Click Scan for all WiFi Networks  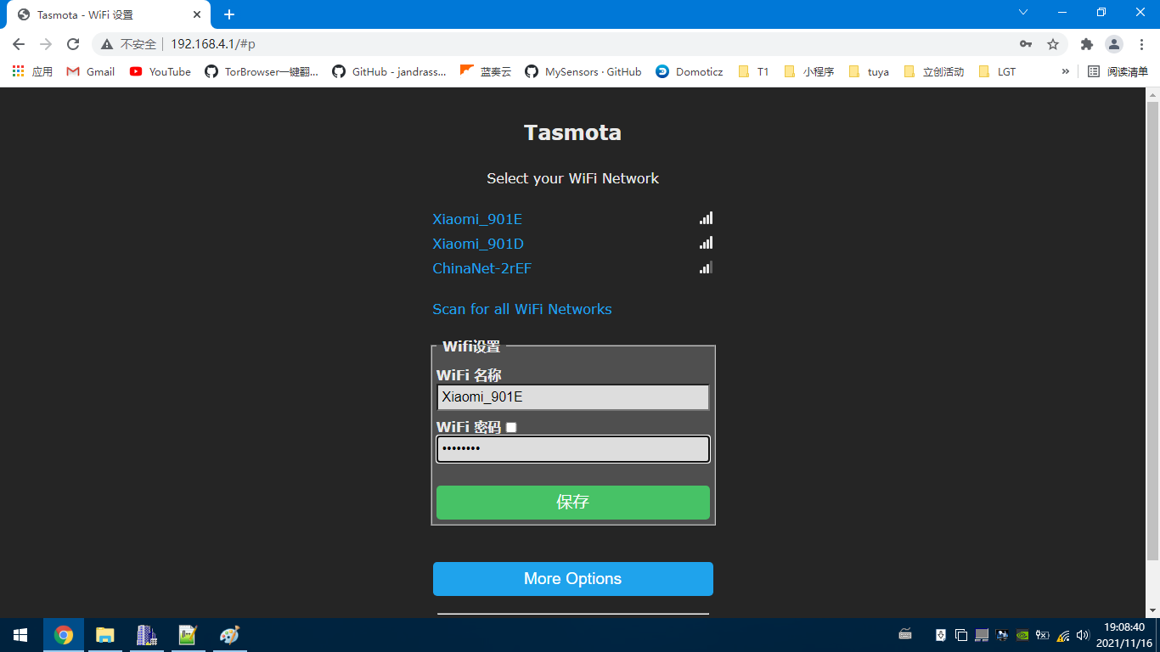[x=522, y=309]
